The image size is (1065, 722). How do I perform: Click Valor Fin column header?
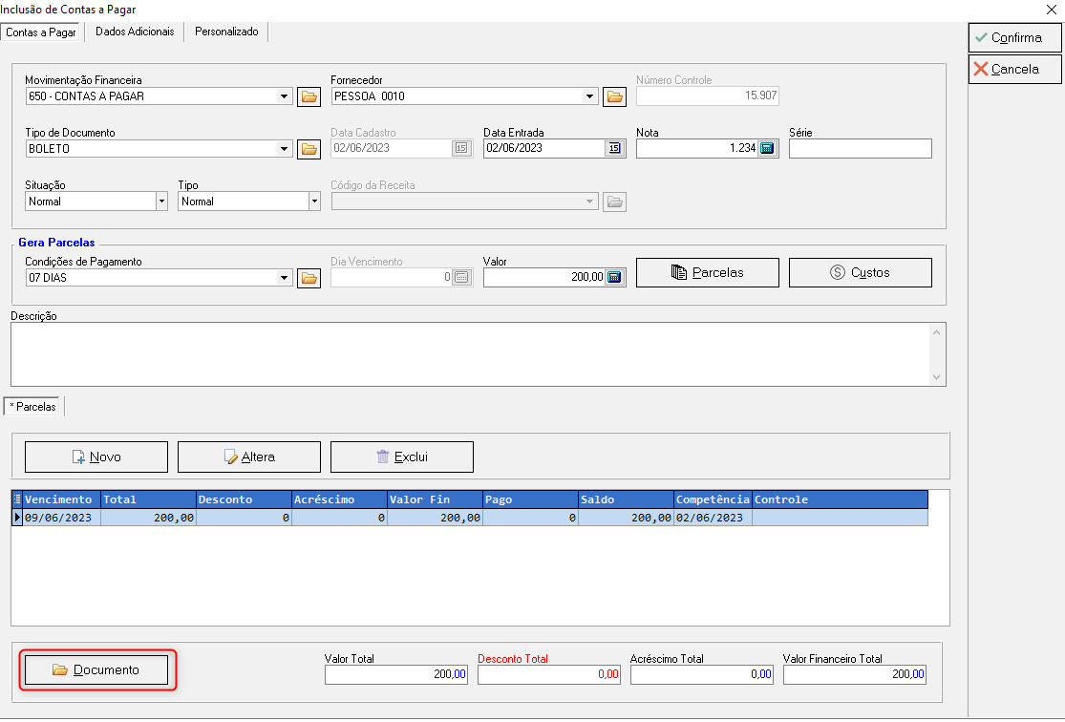point(436,499)
